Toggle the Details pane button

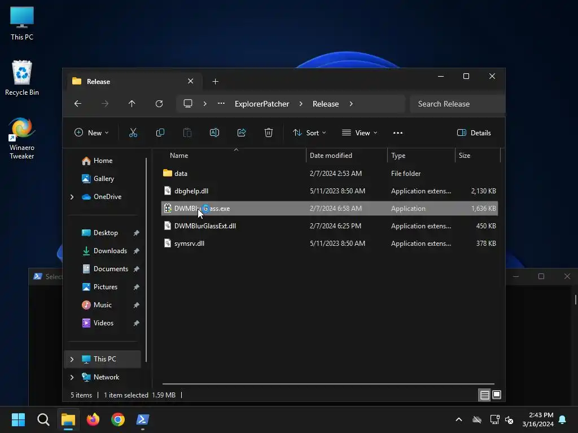coord(474,132)
